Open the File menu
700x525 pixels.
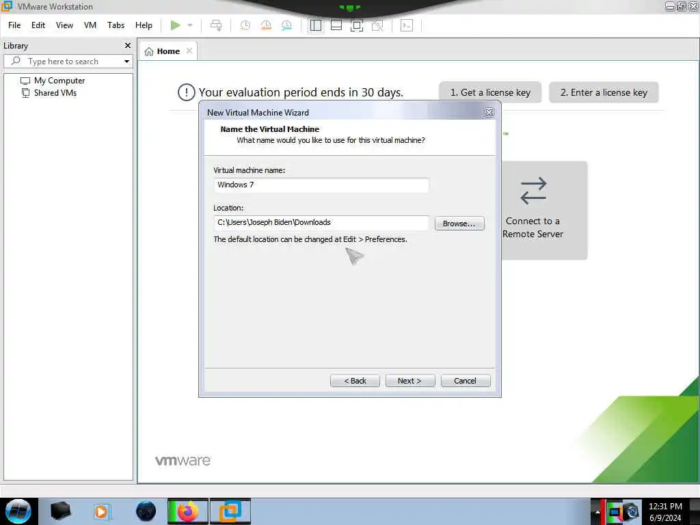pos(14,25)
